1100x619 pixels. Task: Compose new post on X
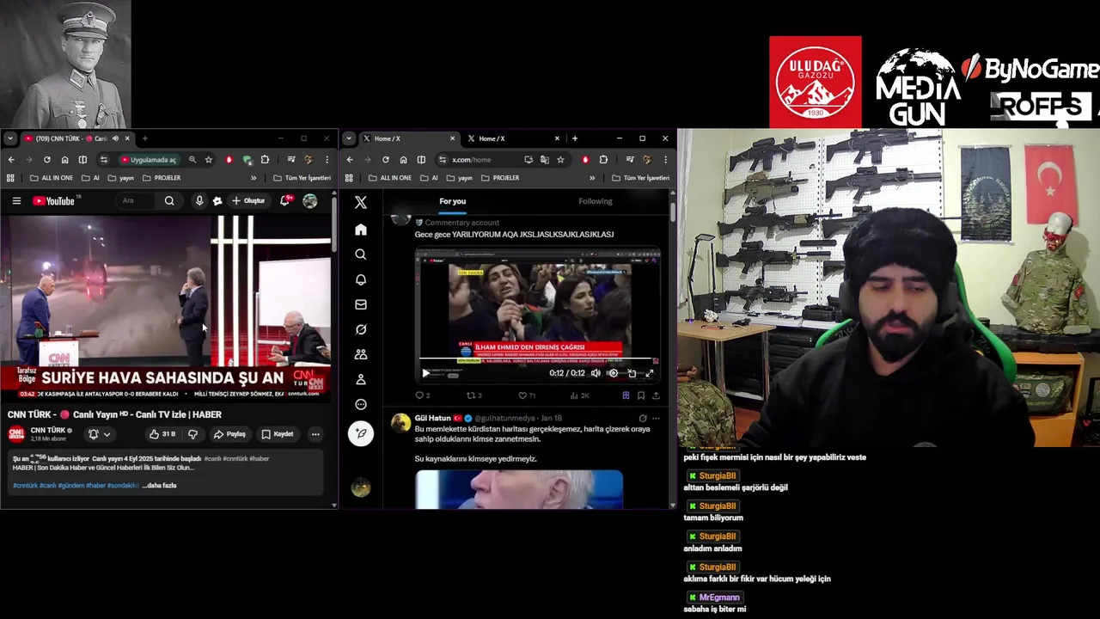pos(361,433)
